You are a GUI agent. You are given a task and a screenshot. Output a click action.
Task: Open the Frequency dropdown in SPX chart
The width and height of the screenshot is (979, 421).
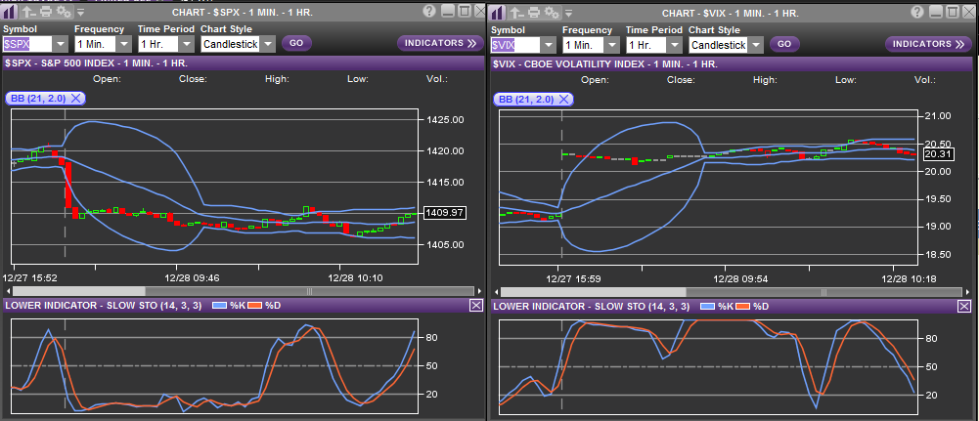tap(123, 45)
